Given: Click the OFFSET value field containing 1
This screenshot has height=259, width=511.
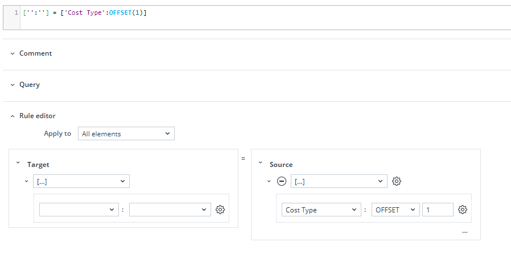Looking at the screenshot, I should (x=437, y=210).
